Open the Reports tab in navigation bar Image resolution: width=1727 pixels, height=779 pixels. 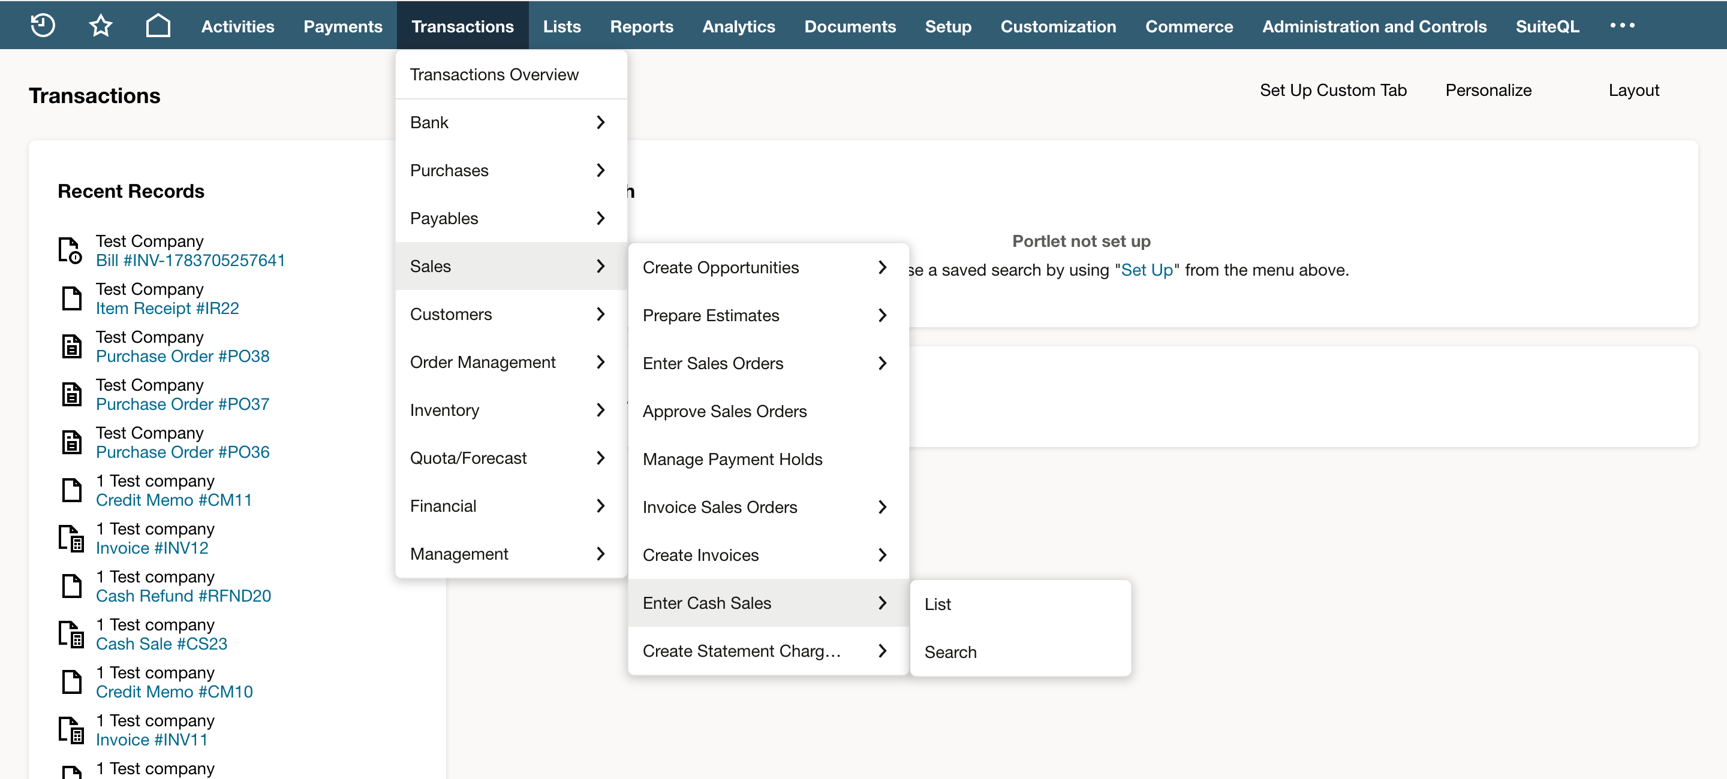click(x=642, y=26)
